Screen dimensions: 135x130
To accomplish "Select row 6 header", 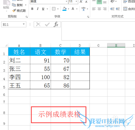I will [x=4, y=93].
